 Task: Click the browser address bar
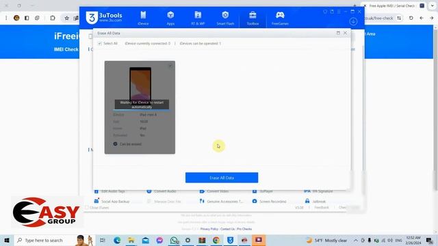pyautogui.click(x=378, y=18)
